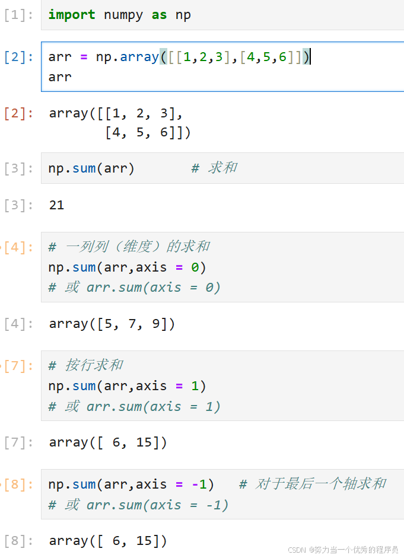
Task: Click the import numpy code cell
Action: pyautogui.click(x=222, y=15)
